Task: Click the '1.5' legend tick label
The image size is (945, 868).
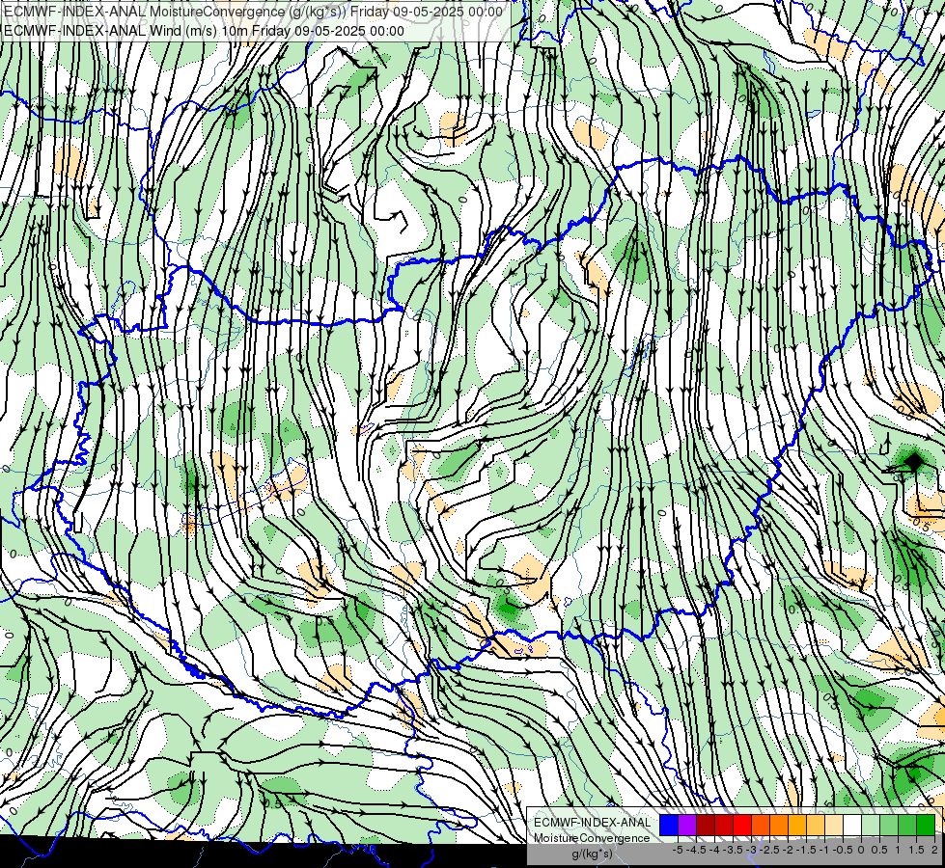Action: click(x=916, y=850)
